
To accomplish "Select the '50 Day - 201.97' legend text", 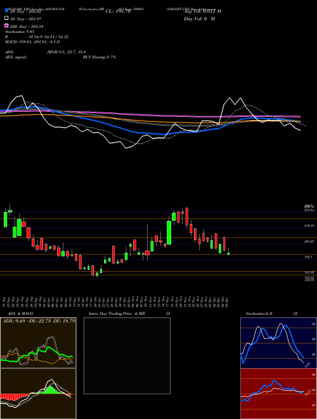I will coord(26,18).
